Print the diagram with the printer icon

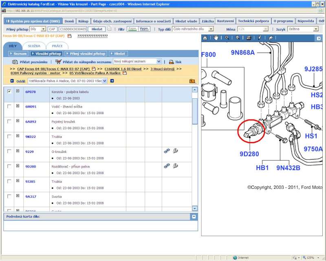248,38
